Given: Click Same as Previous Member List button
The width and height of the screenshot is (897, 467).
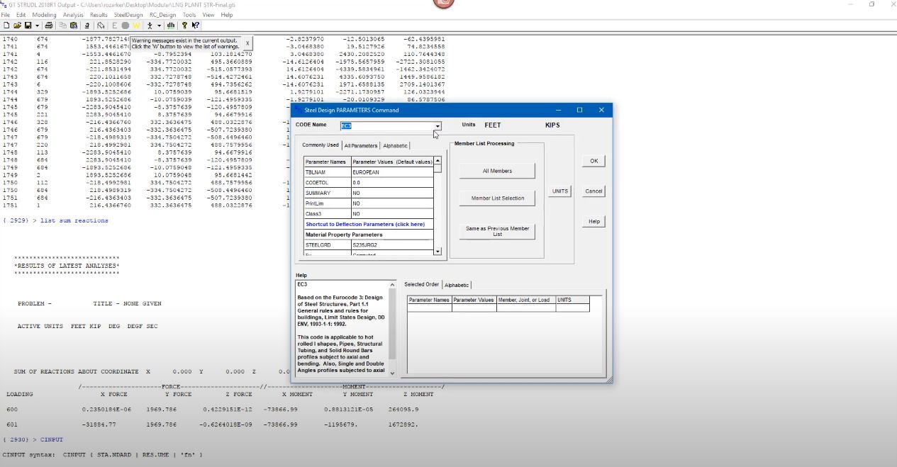Looking at the screenshot, I should tap(497, 231).
